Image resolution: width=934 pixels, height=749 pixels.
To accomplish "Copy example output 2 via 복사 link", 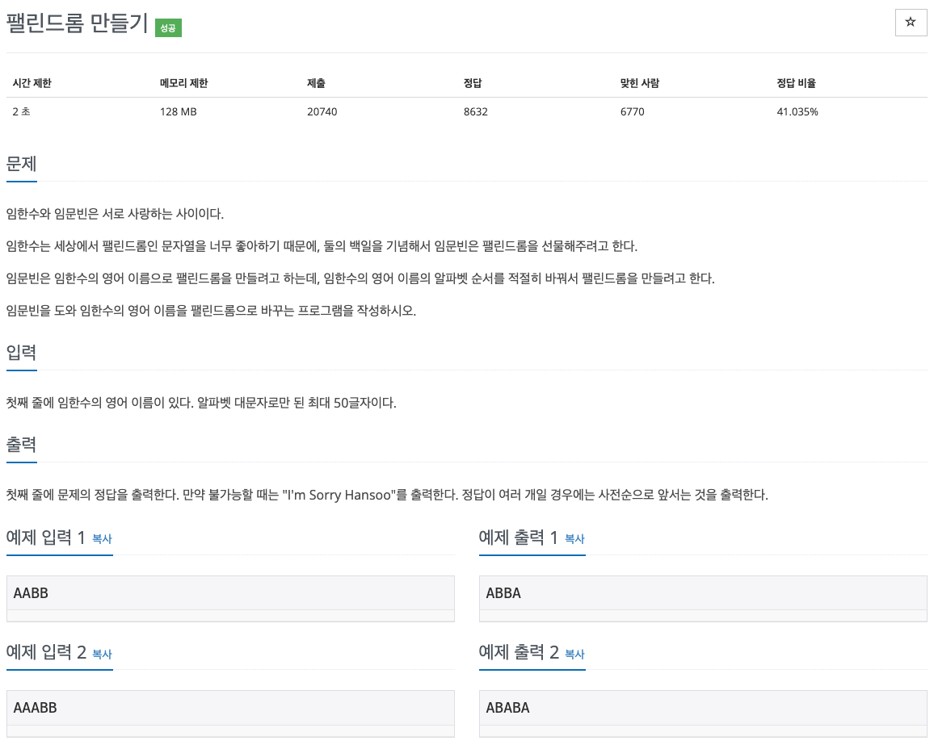I will [574, 654].
